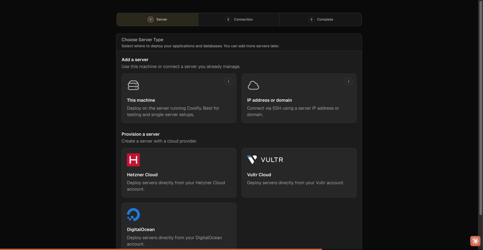Click step number 1 circle

[150, 19]
